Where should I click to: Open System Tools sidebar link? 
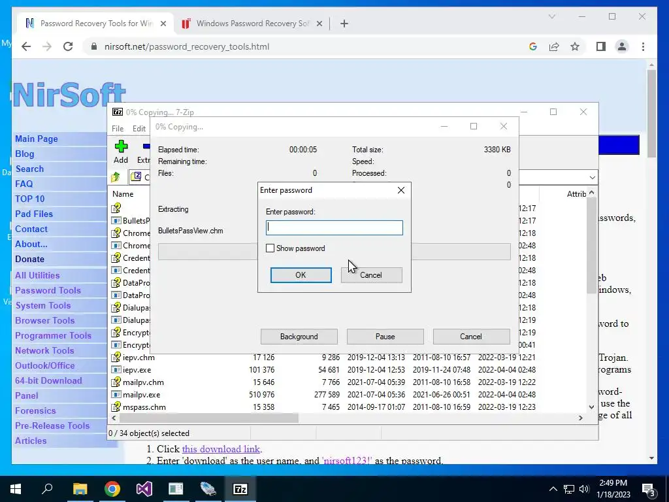[43, 305]
